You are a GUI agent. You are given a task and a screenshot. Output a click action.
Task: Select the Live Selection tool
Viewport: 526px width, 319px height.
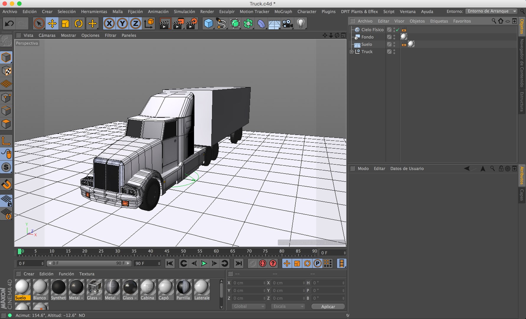[39, 23]
